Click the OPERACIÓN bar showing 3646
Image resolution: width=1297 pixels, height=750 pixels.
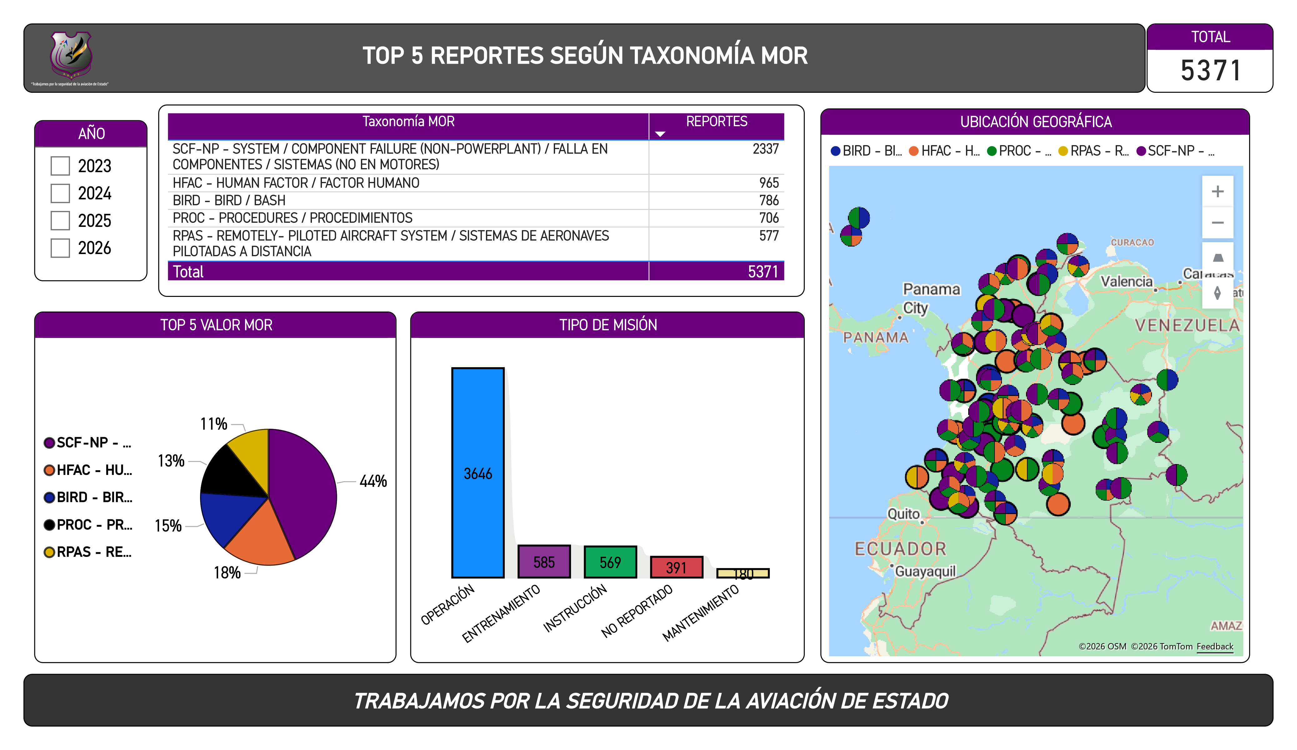tap(478, 472)
